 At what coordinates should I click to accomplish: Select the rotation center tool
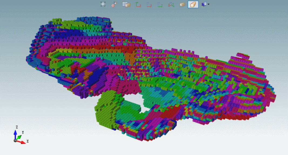coord(114,4)
